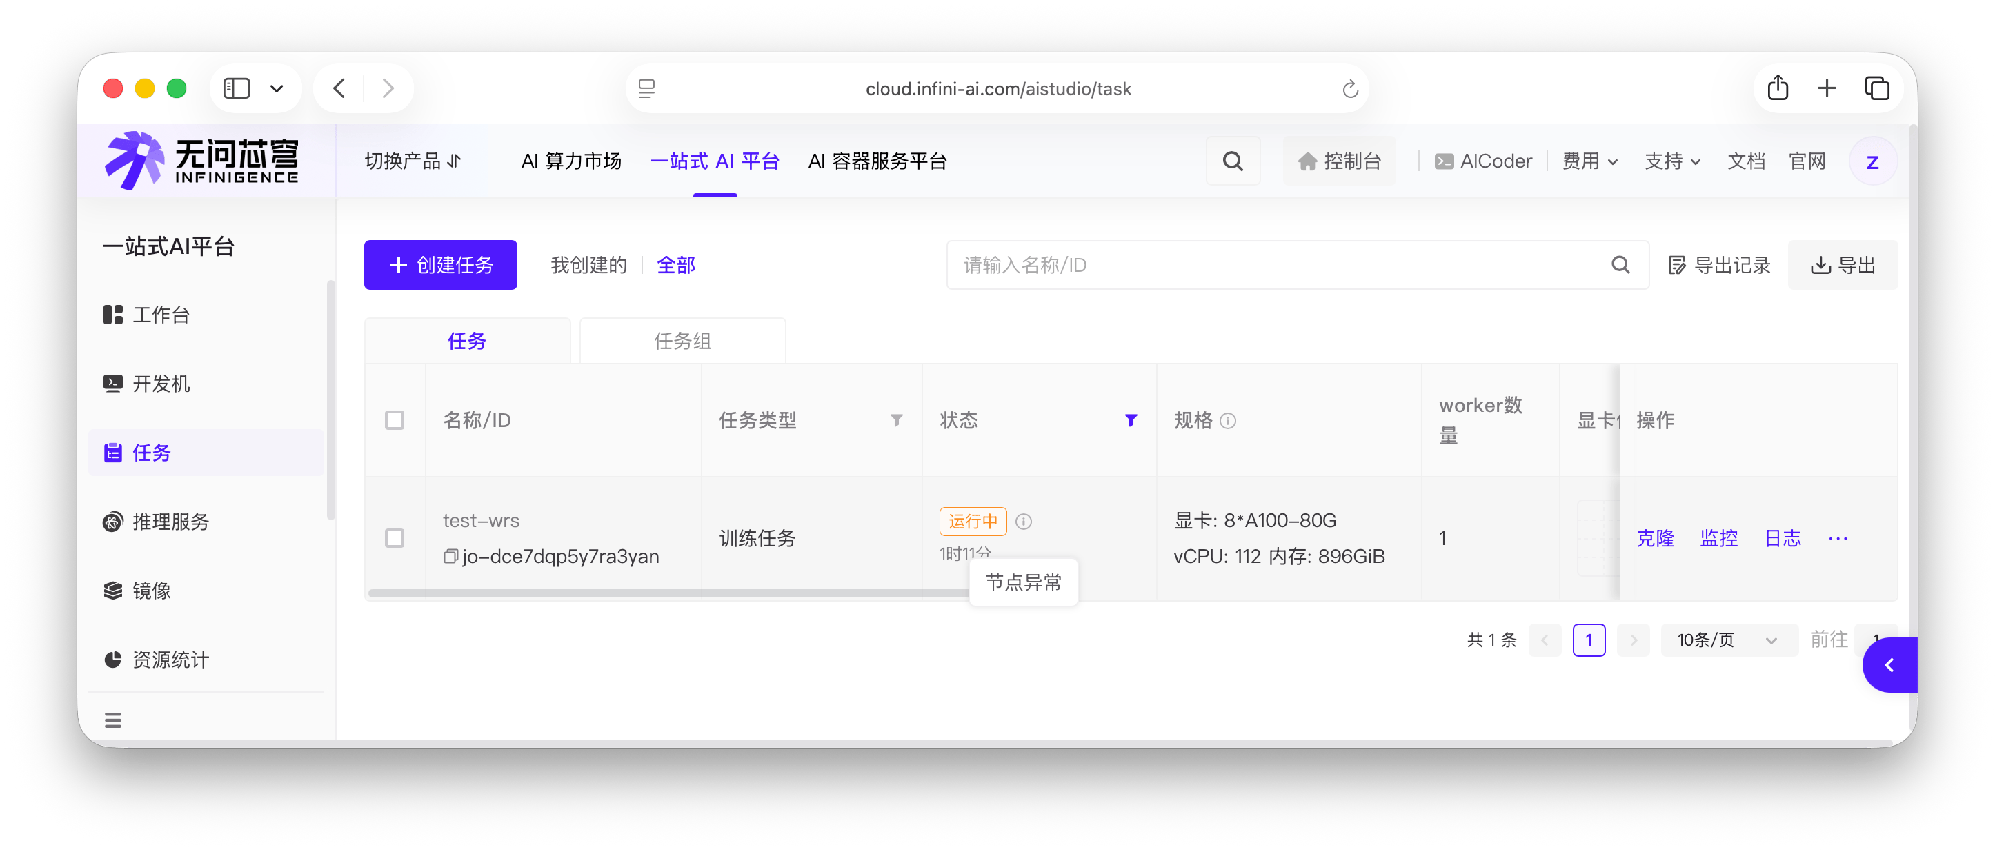The height and width of the screenshot is (850, 1995).
Task: Click the info icon beside 规格 header
Action: click(1227, 421)
